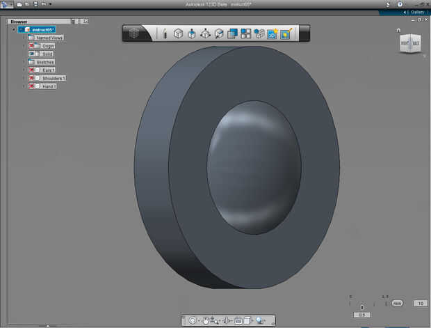
Task: Select the Solid item in browser tree
Action: coord(47,54)
